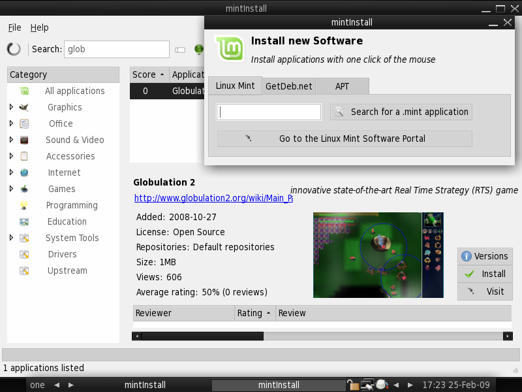
Task: Sort reviews by Rating column
Action: click(x=255, y=313)
